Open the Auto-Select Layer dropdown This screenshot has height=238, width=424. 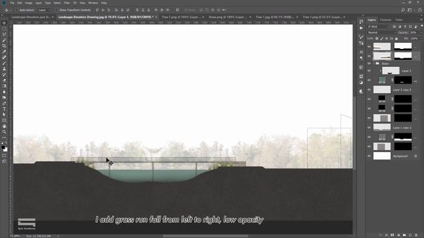44,10
